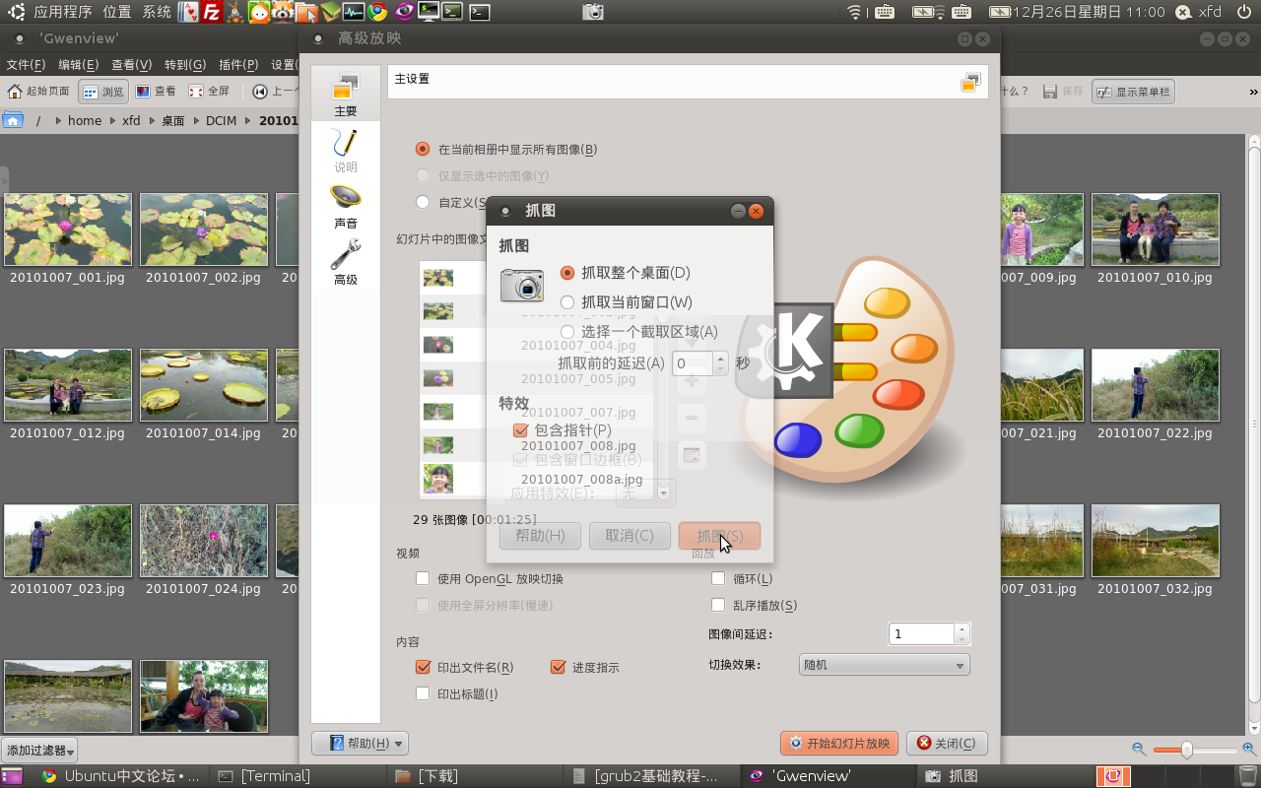Open the 声音 (sound) page in slideshow sidebar

(x=345, y=207)
